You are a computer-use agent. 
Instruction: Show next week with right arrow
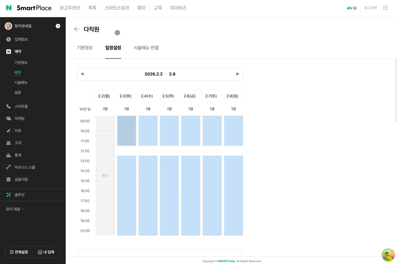[x=238, y=74]
